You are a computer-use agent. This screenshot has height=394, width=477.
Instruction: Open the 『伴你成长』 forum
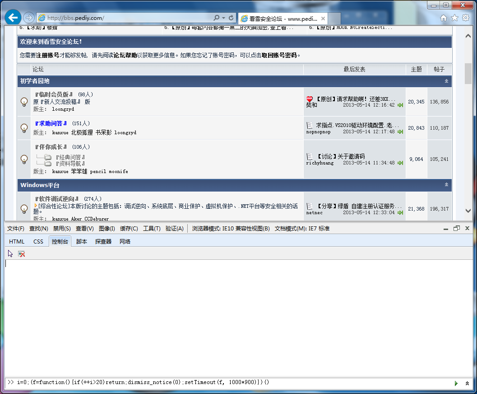51,147
